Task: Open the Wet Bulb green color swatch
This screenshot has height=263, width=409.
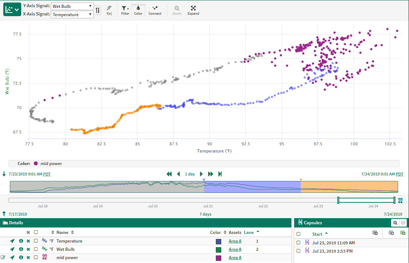Action: (x=218, y=249)
